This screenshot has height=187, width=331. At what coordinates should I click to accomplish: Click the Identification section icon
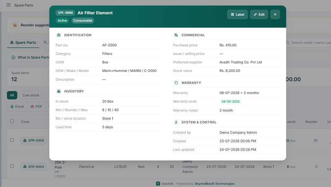click(x=59, y=35)
